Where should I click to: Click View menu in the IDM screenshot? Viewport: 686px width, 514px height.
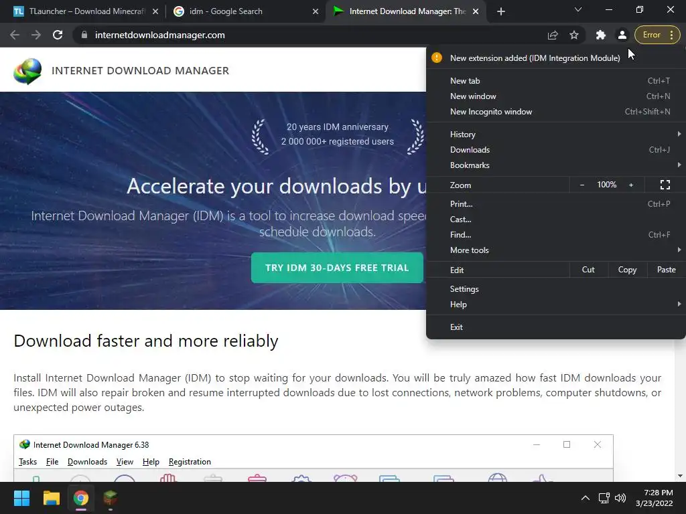click(x=125, y=462)
